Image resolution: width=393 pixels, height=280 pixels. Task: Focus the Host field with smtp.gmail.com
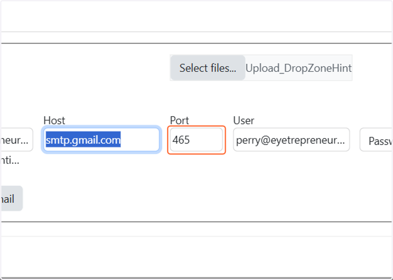click(x=102, y=140)
